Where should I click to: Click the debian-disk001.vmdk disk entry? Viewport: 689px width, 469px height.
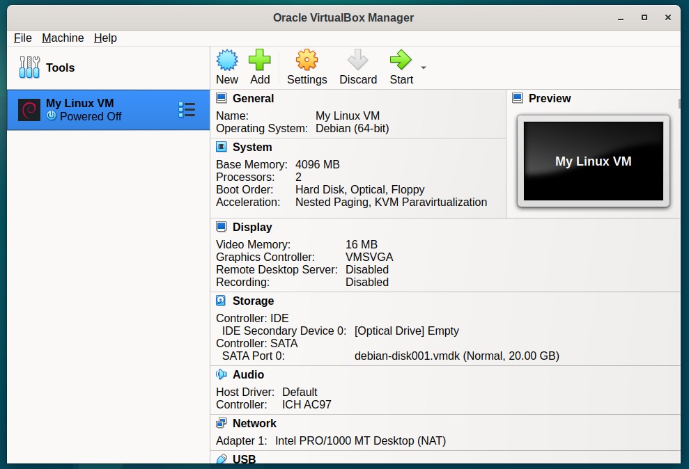(456, 356)
